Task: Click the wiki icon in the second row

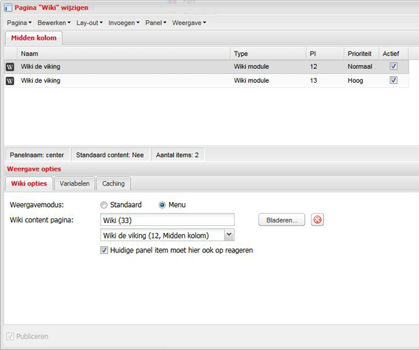Action: (10, 81)
